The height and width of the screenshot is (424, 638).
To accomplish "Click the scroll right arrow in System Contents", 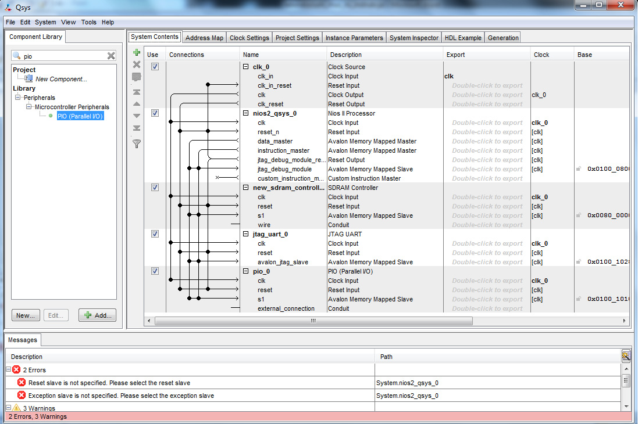I will 624,321.
